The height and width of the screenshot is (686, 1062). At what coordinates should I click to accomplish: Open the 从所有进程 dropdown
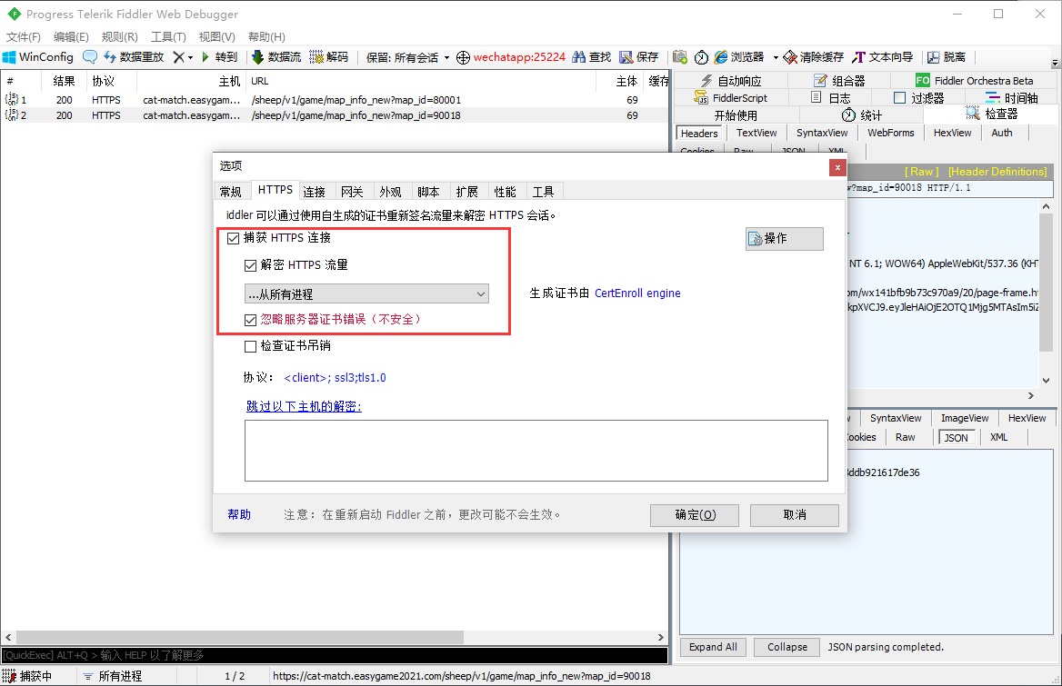click(x=366, y=293)
